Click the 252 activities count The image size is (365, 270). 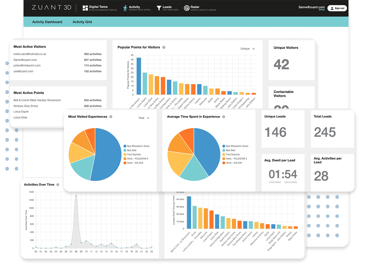[x=93, y=100]
